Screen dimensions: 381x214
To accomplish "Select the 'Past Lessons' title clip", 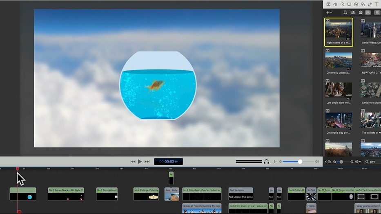I will point(241,194).
